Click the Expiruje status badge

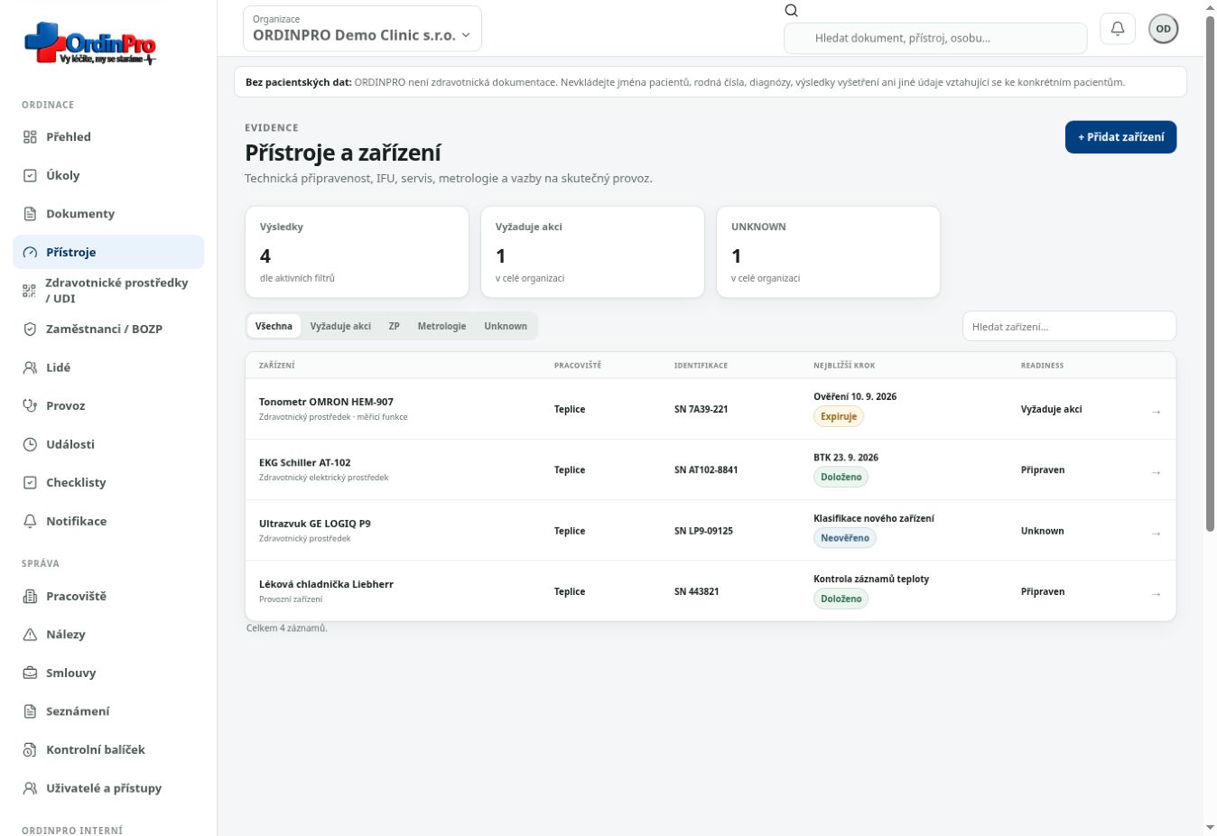[x=839, y=416]
